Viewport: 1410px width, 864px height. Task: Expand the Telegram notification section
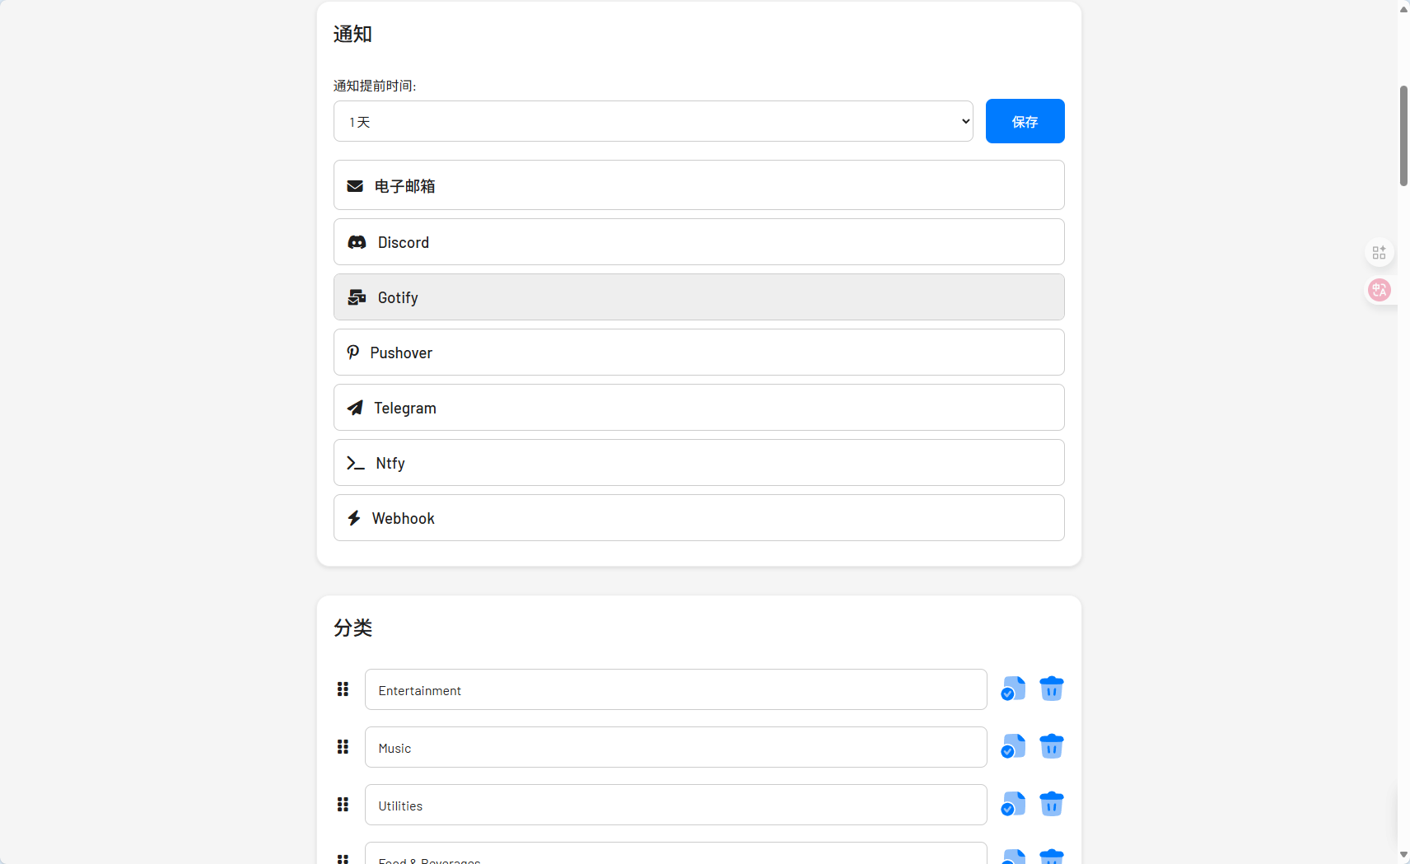(698, 408)
